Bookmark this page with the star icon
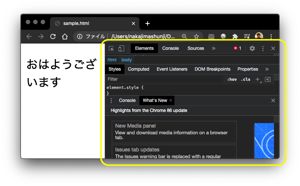 pyautogui.click(x=196, y=36)
